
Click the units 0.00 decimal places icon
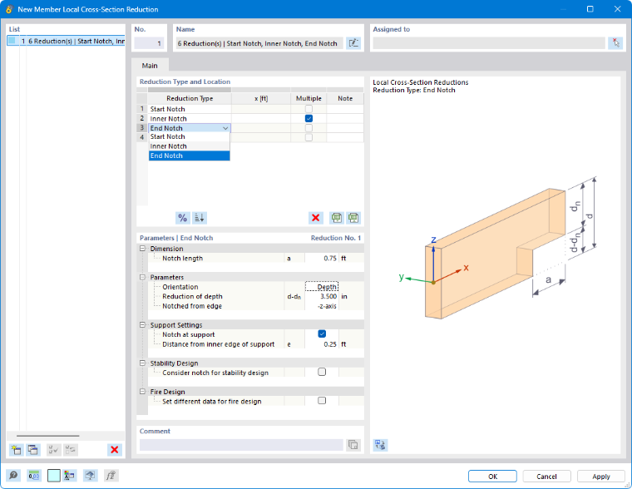[34, 476]
